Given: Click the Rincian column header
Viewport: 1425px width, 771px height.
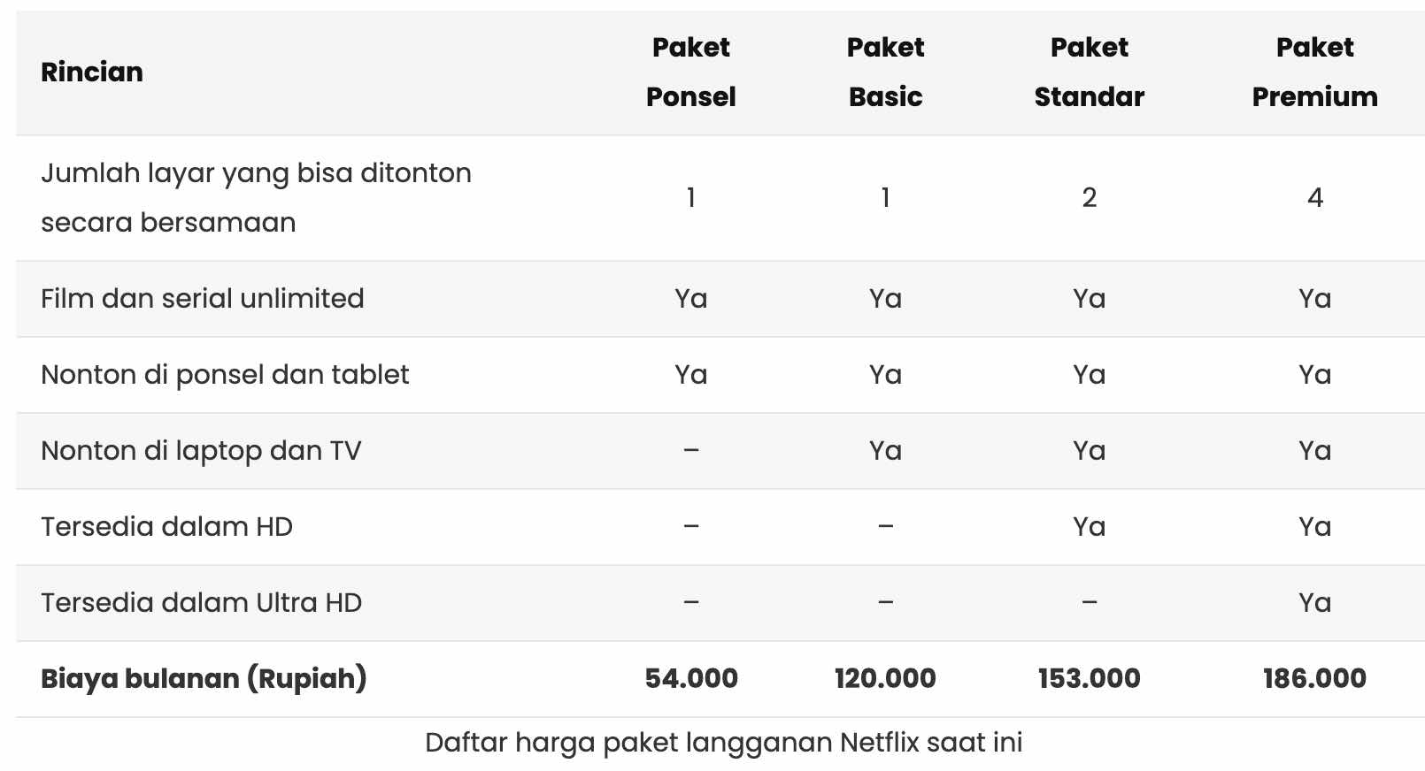Looking at the screenshot, I should click(92, 72).
